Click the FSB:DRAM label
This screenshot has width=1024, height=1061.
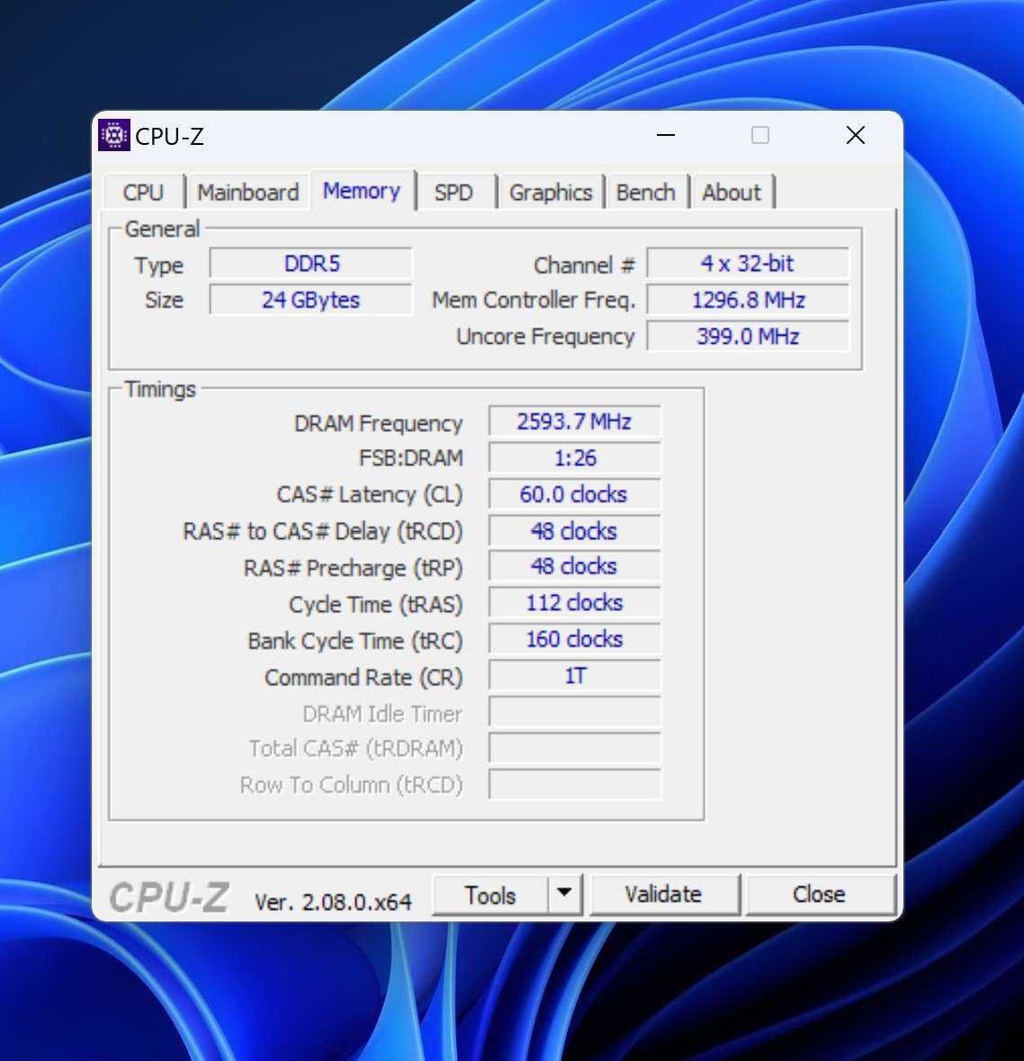(411, 458)
